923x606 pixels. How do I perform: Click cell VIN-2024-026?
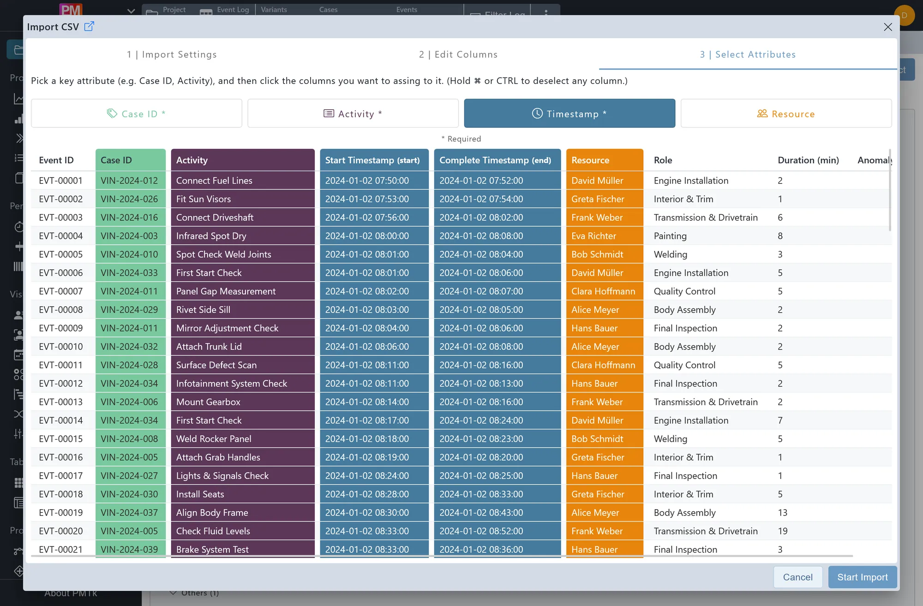coord(131,199)
